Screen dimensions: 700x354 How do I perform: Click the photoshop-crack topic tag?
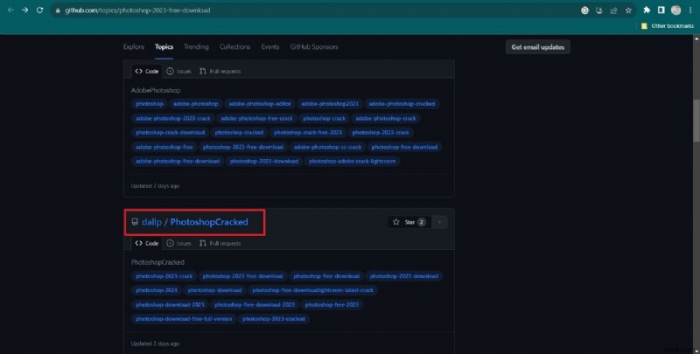tap(324, 118)
